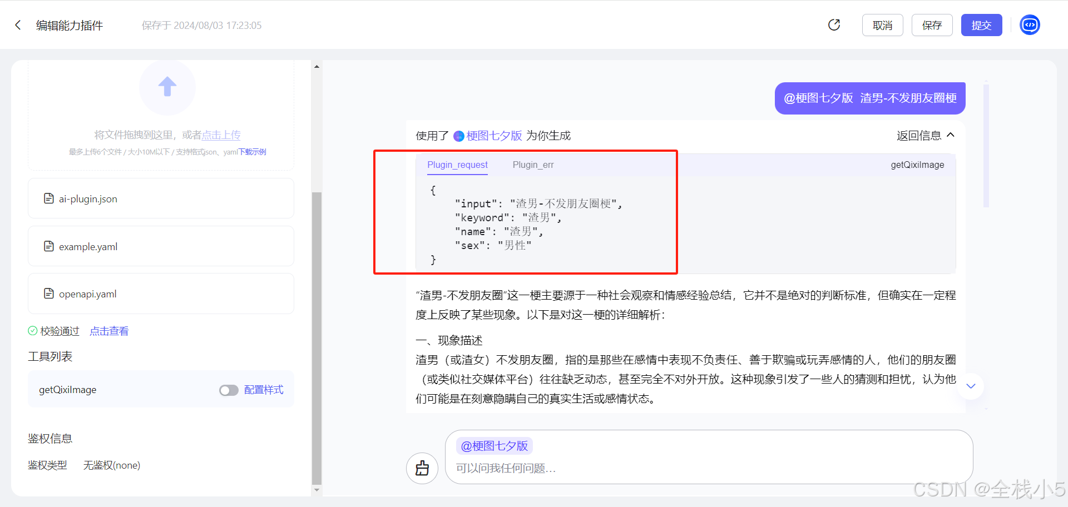The width and height of the screenshot is (1068, 507).
Task: Select the openapi.yaml file row
Action: 161,294
